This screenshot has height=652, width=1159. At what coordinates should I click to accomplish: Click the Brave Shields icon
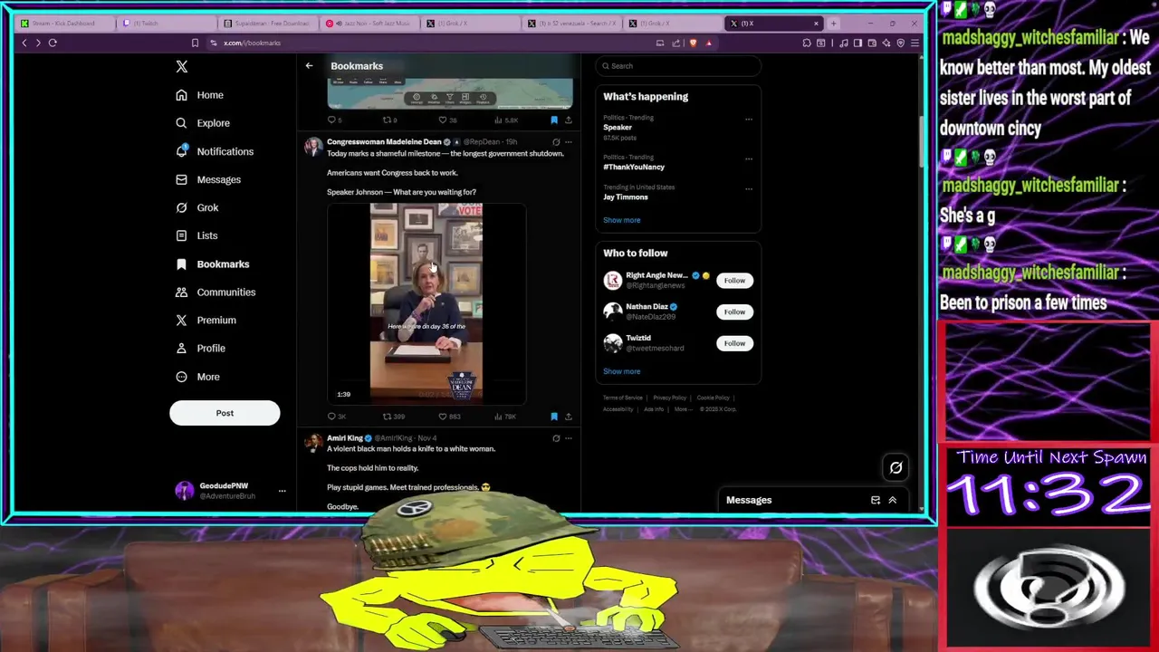[x=693, y=43]
